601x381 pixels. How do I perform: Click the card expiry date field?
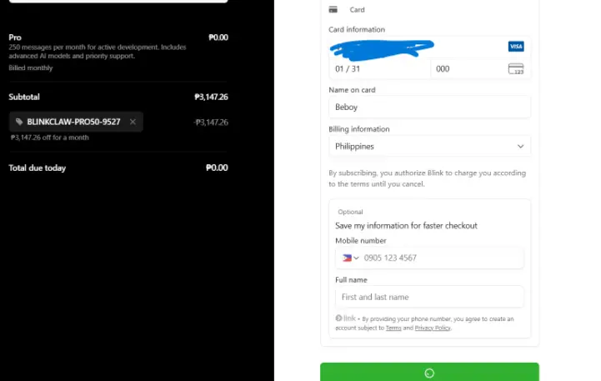pyautogui.click(x=379, y=69)
